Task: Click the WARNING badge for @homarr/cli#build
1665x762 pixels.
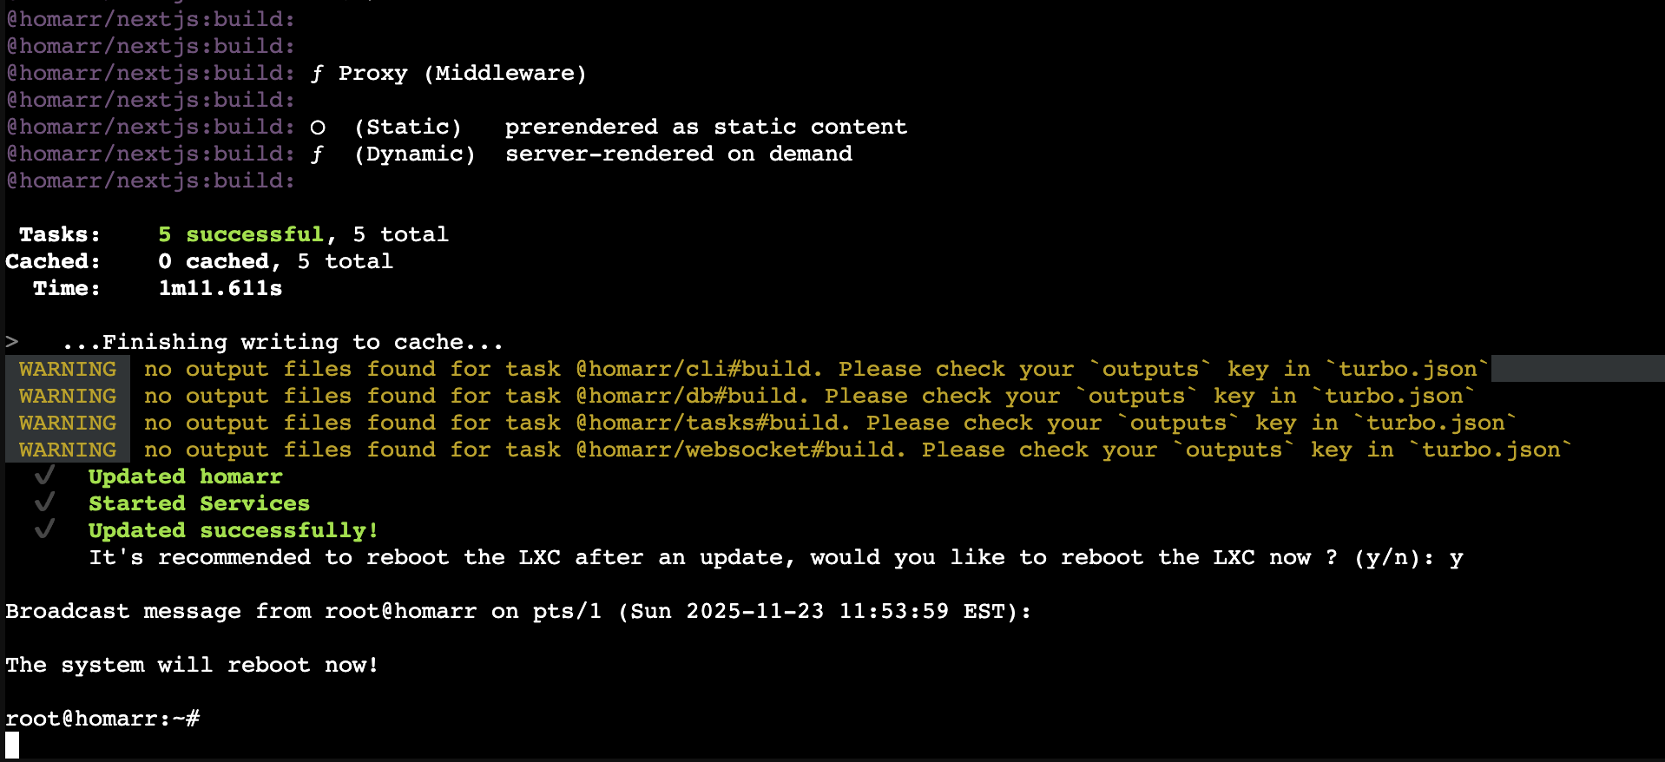Action: [x=68, y=369]
